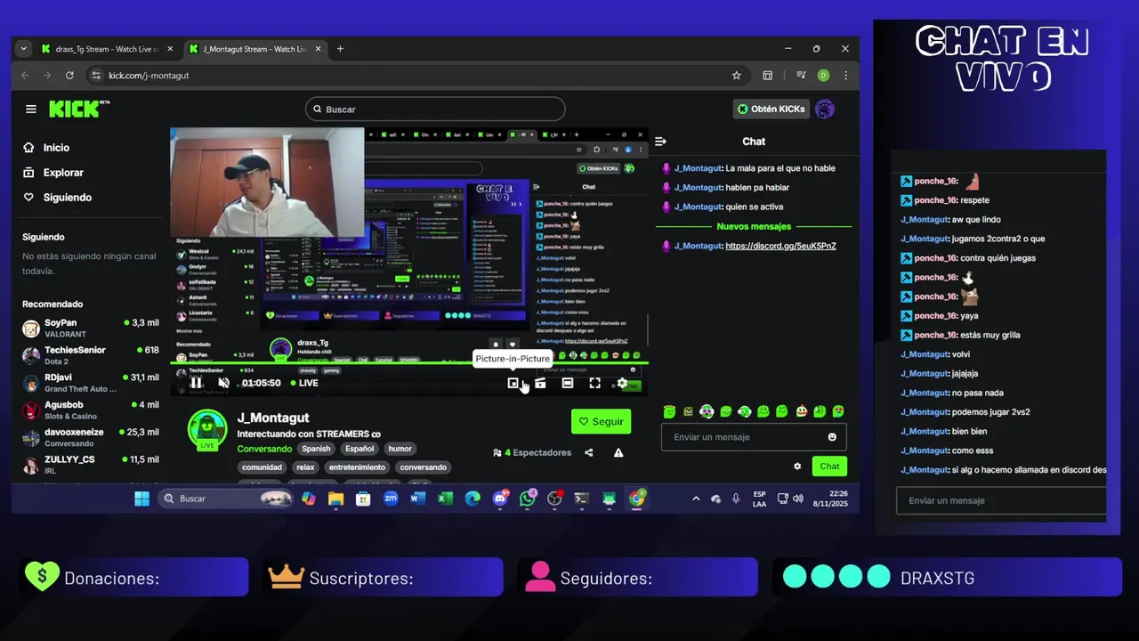Screen dimensions: 1139x641
Task: Open davooxeneize recommended channel
Action: coord(90,437)
